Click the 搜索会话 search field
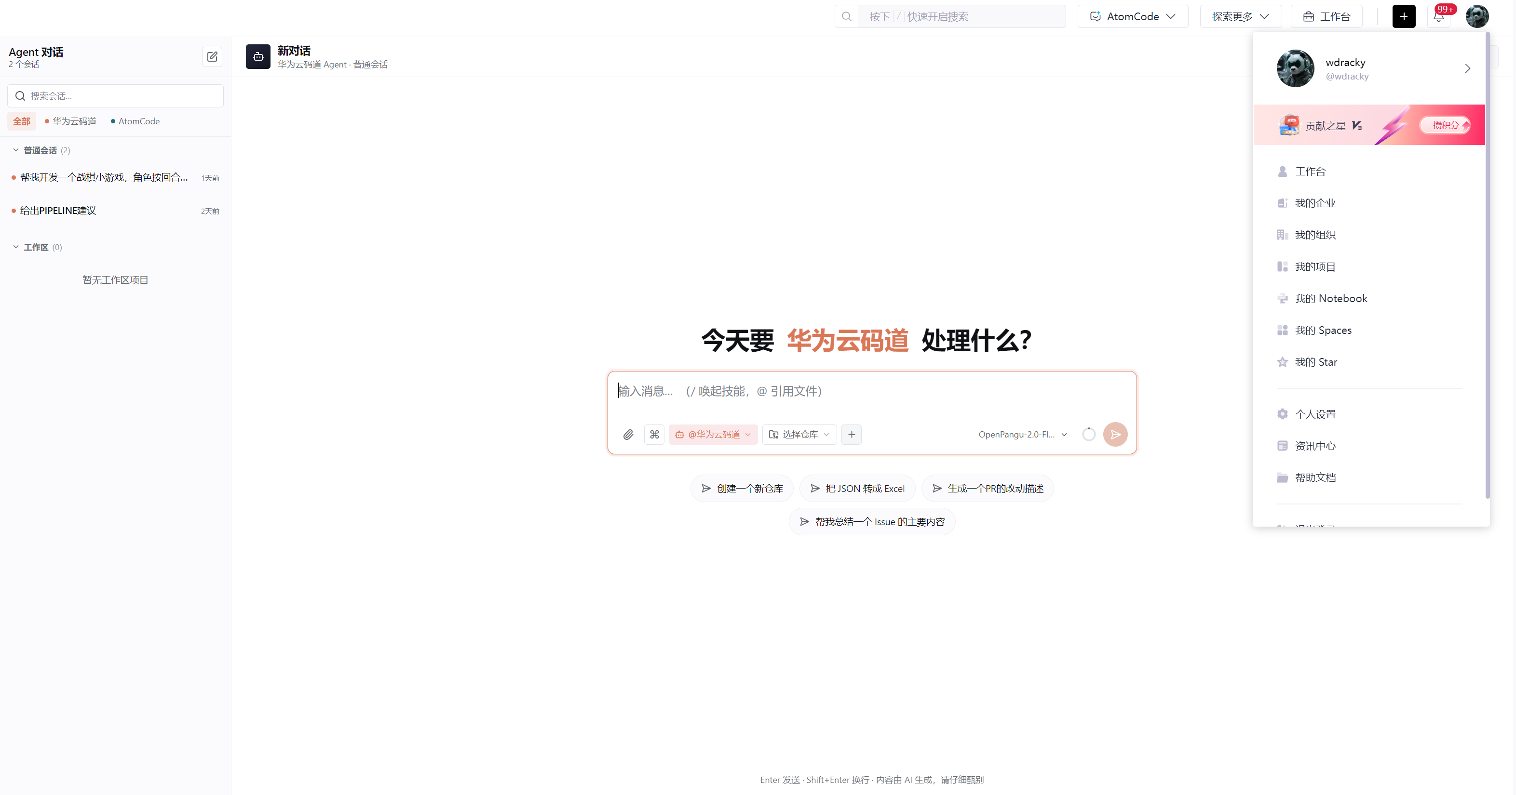 coord(115,96)
